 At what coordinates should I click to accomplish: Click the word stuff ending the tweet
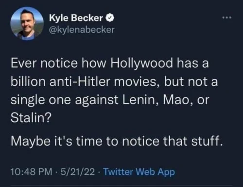coord(207,141)
